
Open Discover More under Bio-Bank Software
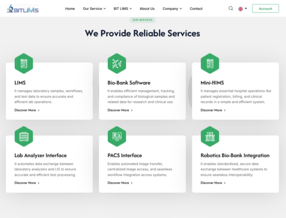pos(118,110)
